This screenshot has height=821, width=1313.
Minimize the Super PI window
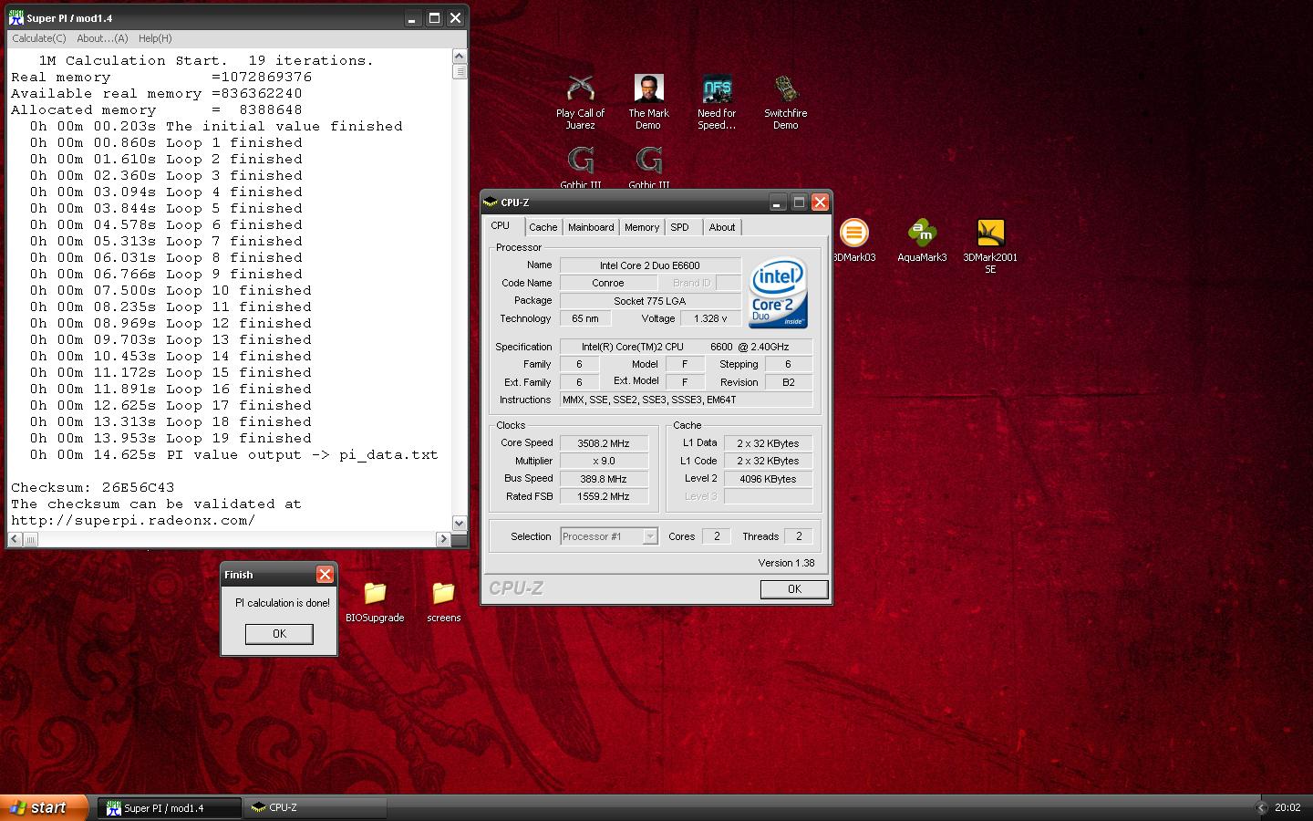click(412, 18)
